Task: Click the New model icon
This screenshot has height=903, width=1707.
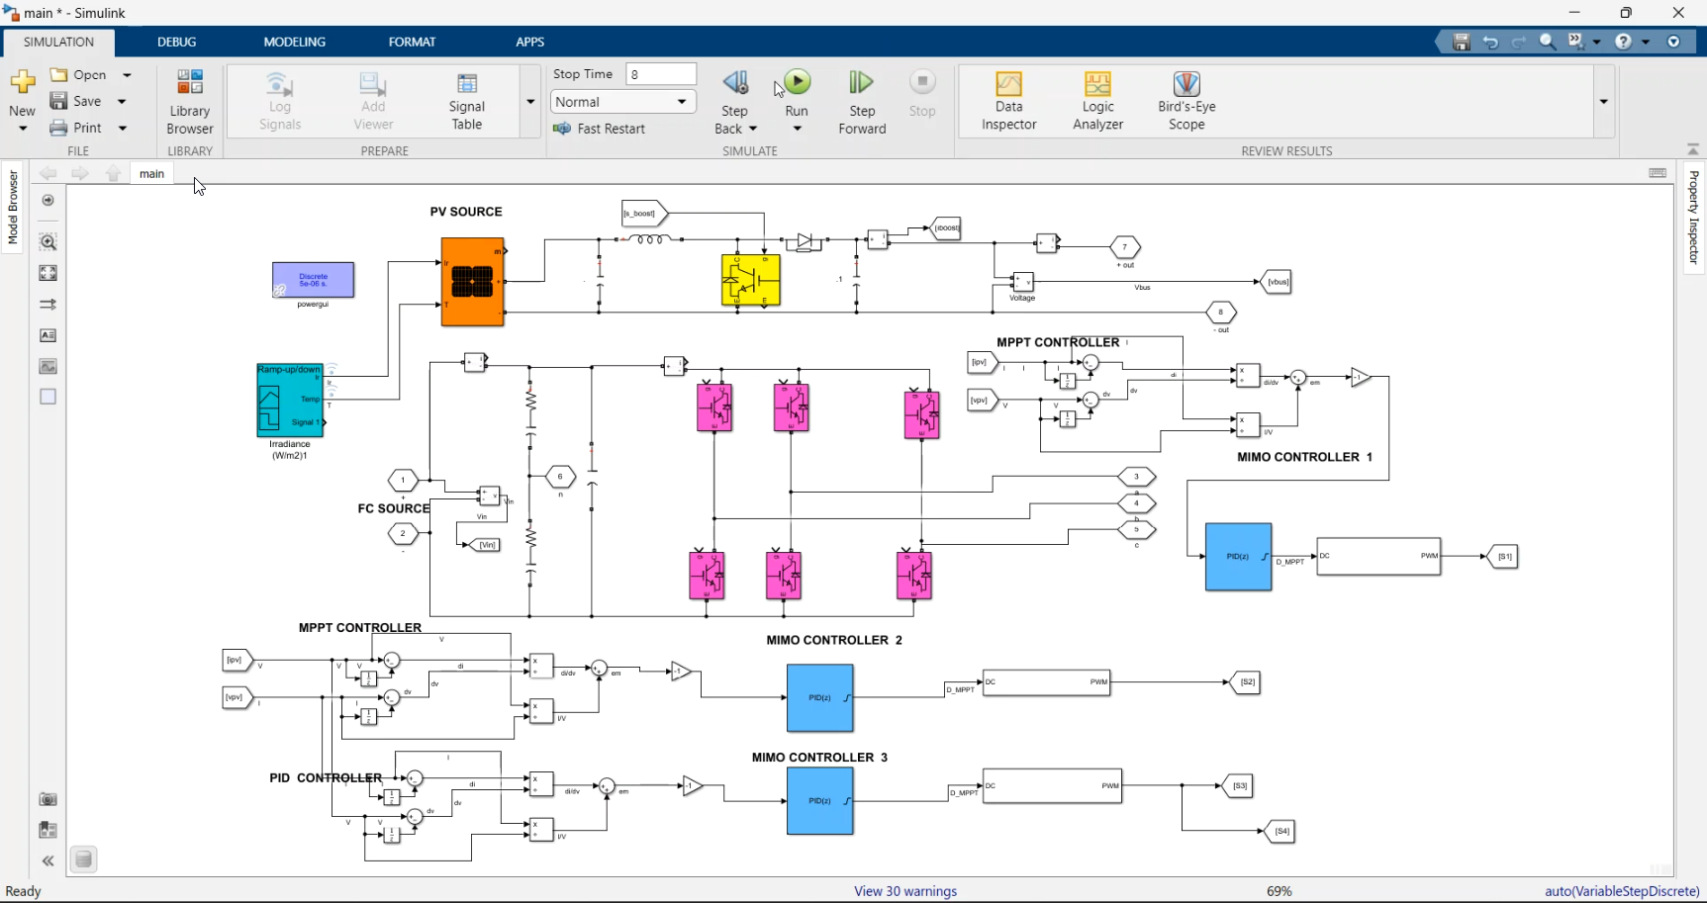Action: [x=22, y=82]
